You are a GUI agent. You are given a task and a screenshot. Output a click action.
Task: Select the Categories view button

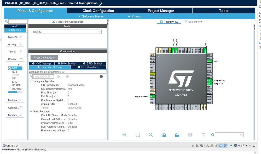point(15,30)
